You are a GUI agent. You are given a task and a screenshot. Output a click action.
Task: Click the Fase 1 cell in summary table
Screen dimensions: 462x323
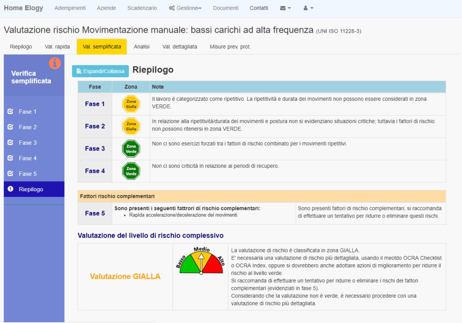(x=95, y=104)
